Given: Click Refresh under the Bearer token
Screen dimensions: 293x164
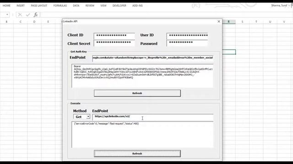Looking at the screenshot, I should pos(137,93).
